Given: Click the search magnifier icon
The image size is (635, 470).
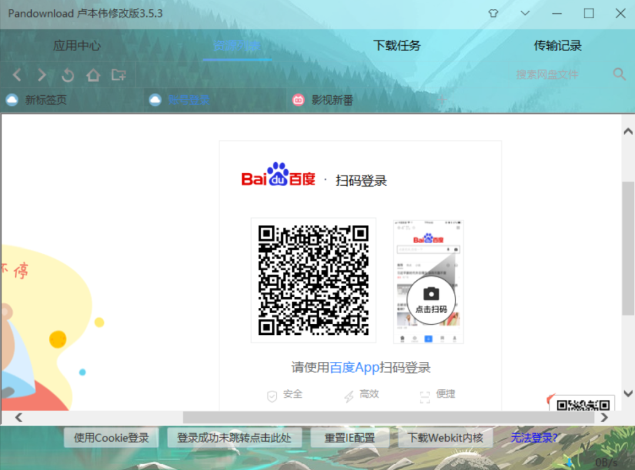Looking at the screenshot, I should tap(619, 74).
